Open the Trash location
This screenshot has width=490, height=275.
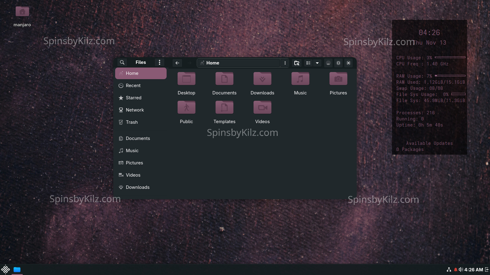click(x=132, y=122)
